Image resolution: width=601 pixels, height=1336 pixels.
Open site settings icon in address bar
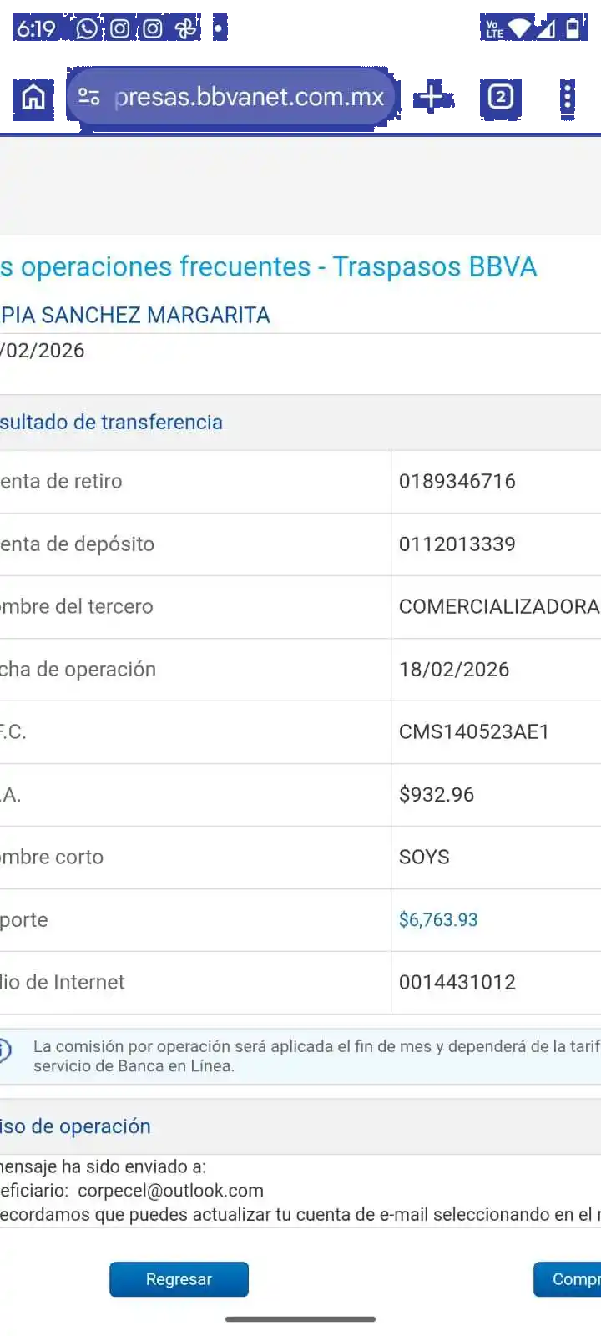[x=89, y=97]
